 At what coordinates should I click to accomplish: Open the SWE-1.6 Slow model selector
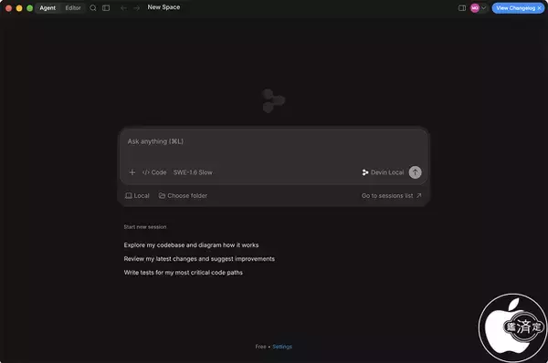pos(193,172)
